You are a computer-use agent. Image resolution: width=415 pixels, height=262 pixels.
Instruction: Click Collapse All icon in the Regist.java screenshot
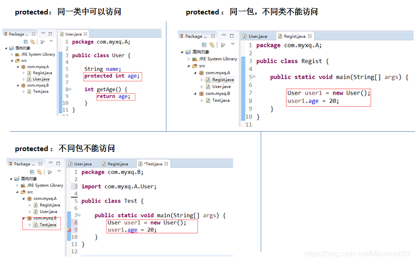tap(204, 45)
